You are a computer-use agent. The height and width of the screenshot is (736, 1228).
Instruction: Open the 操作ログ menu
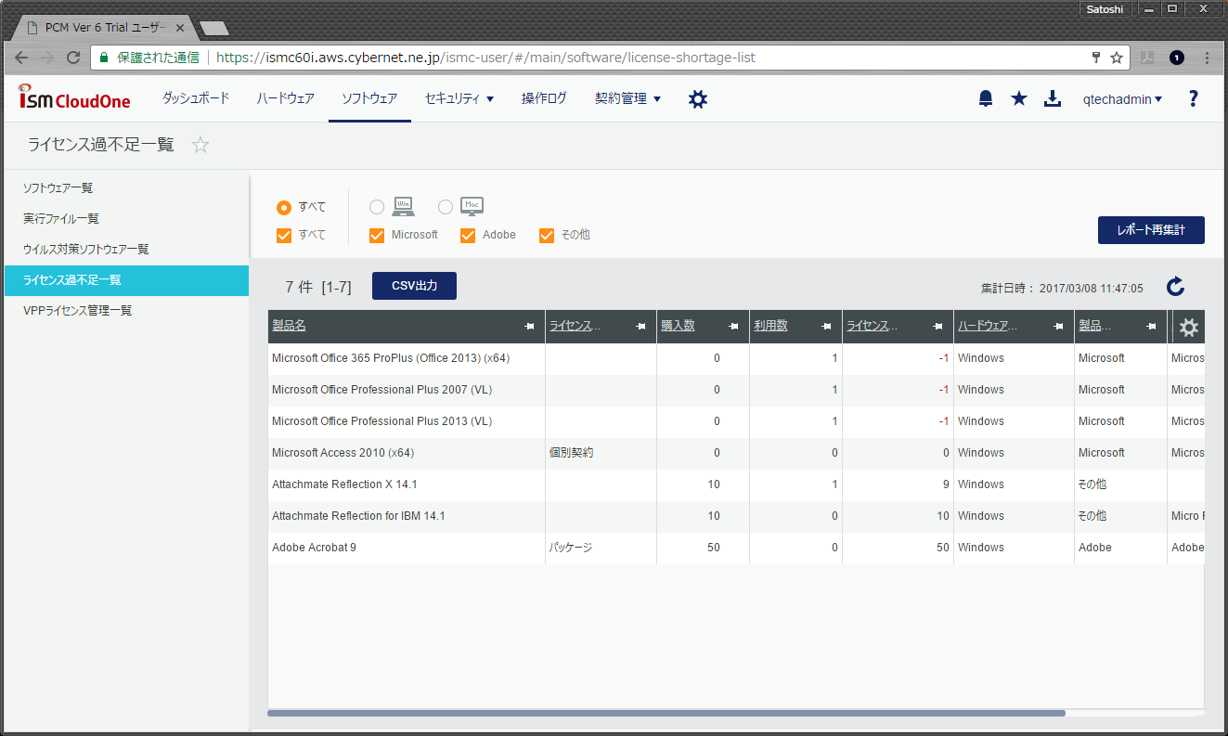[544, 98]
